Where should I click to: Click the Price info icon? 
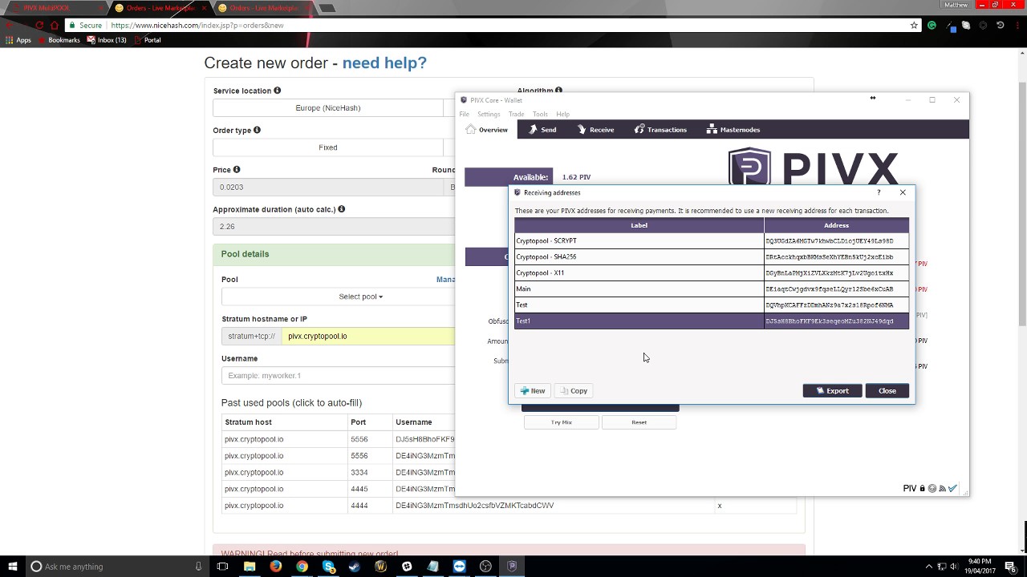237,169
